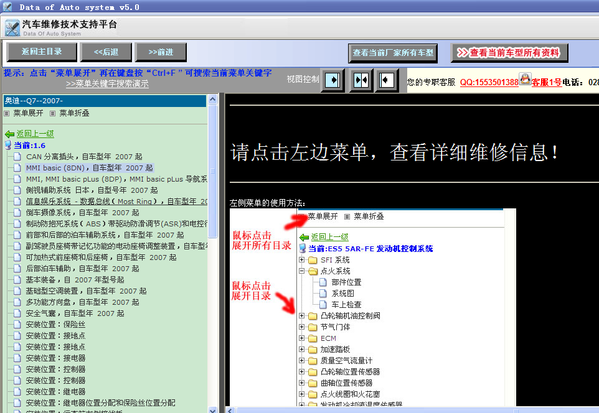Click view control arrow-right panel icon
The image size is (599, 413).
[x=333, y=80]
